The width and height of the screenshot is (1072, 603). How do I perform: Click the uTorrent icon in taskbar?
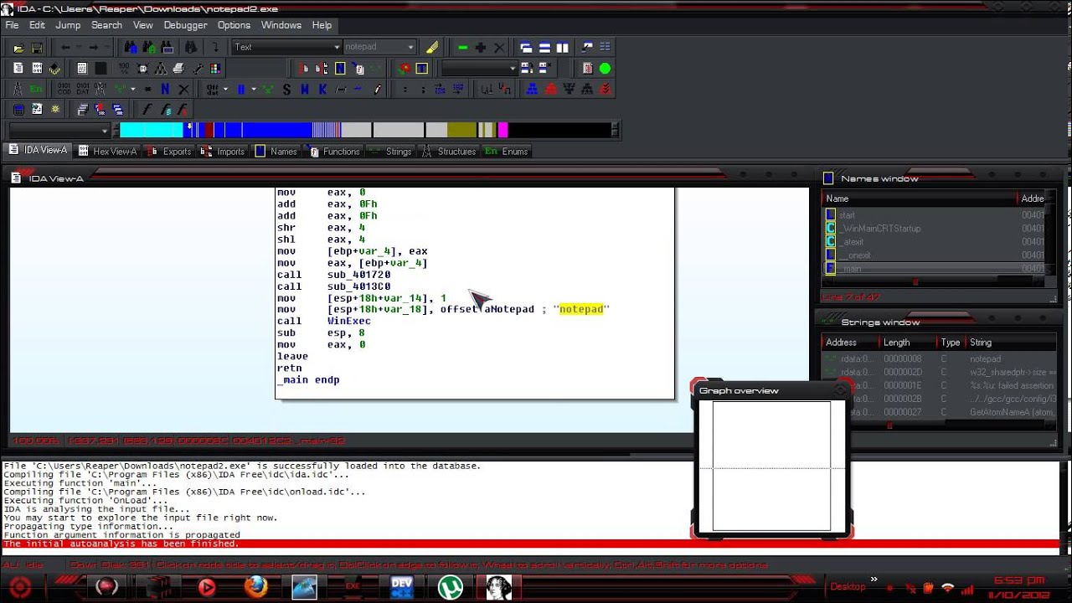(x=451, y=586)
